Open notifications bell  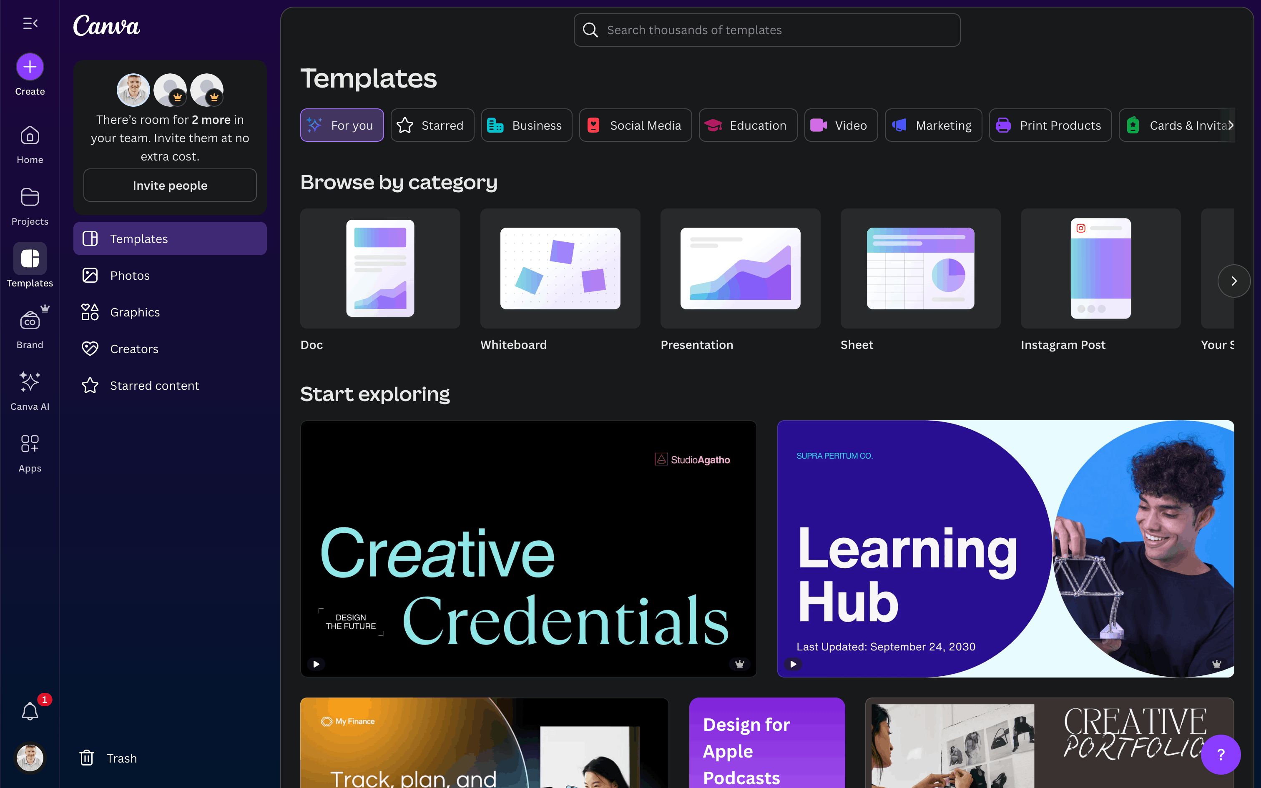[x=30, y=711]
